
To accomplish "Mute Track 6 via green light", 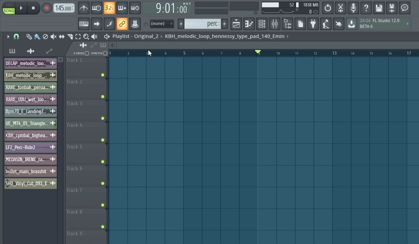I will 102,183.
